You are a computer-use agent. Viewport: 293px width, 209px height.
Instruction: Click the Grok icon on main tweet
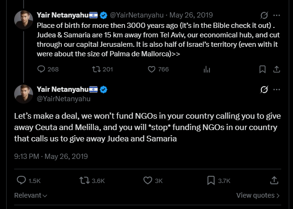[x=264, y=89]
